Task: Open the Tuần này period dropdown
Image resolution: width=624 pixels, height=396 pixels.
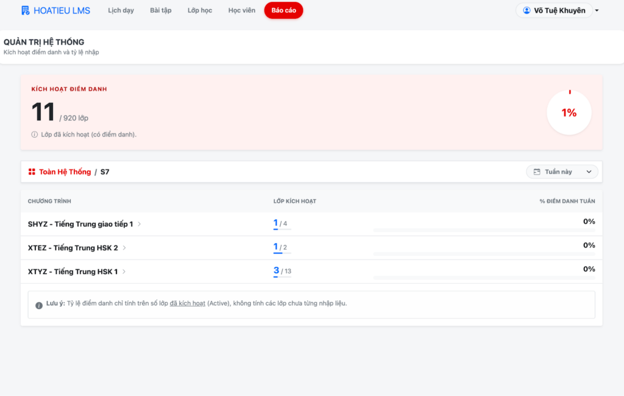Action: coord(562,172)
